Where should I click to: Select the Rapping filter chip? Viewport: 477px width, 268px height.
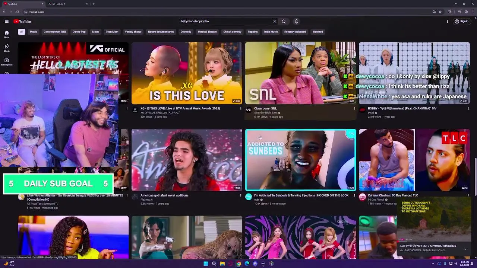[x=253, y=32]
